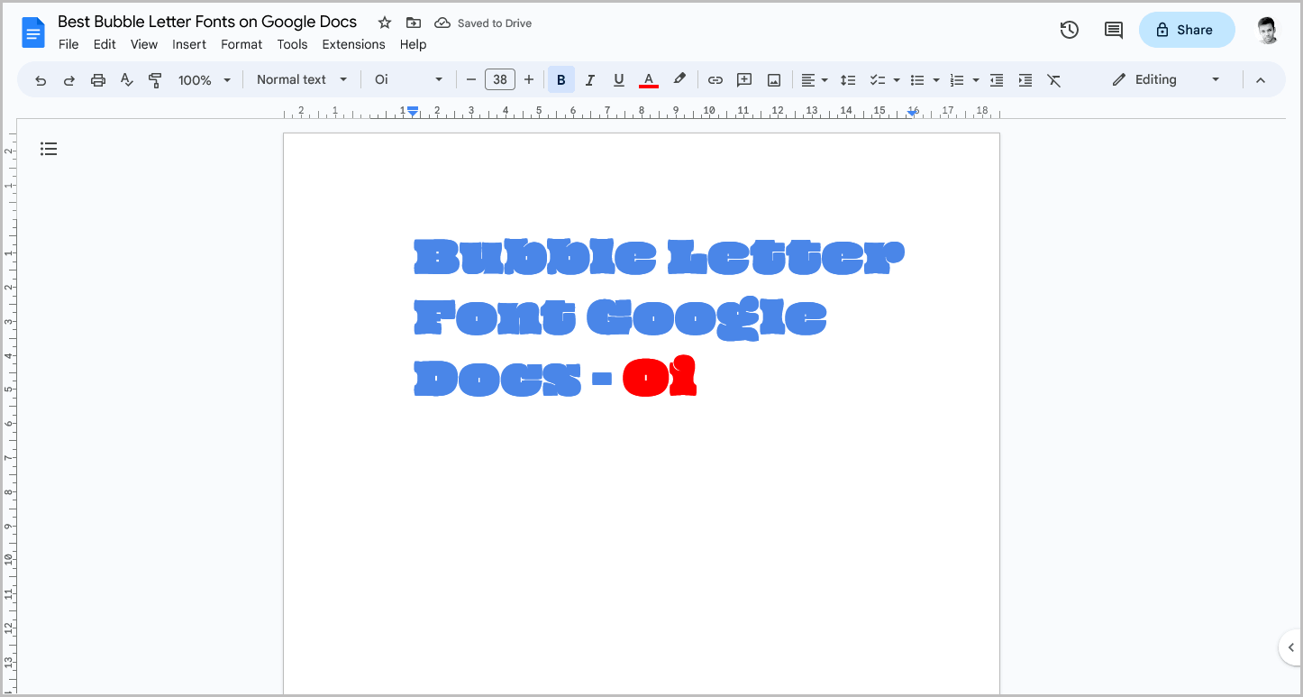
Task: Open the Insert menu
Action: 189,44
